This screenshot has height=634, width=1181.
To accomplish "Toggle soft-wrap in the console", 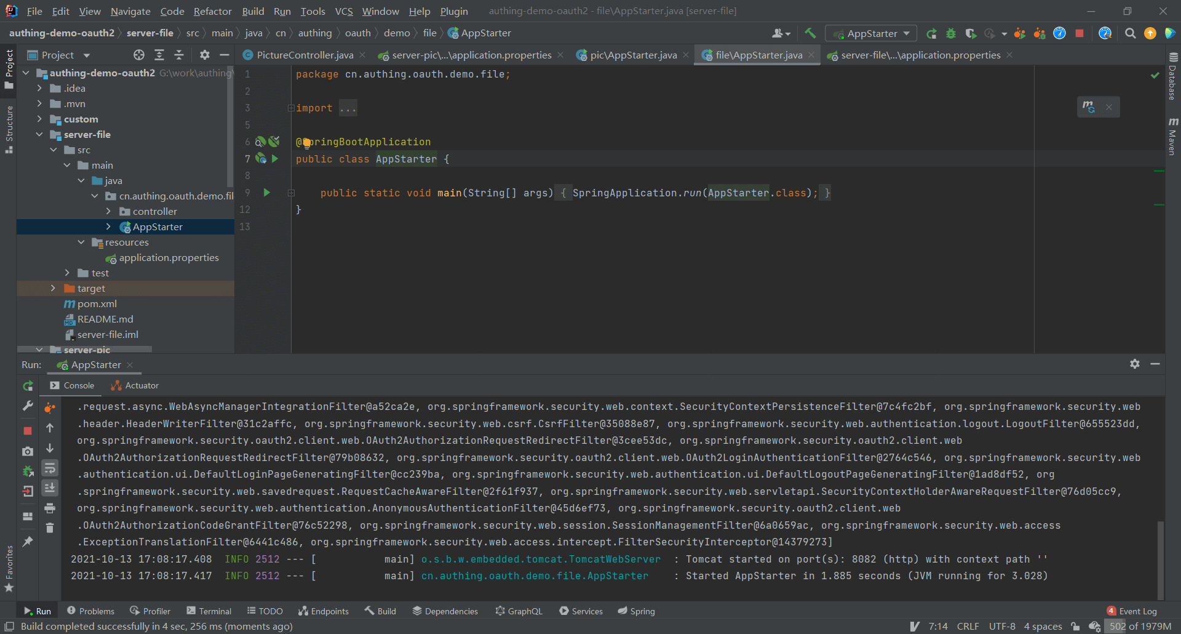I will point(50,468).
